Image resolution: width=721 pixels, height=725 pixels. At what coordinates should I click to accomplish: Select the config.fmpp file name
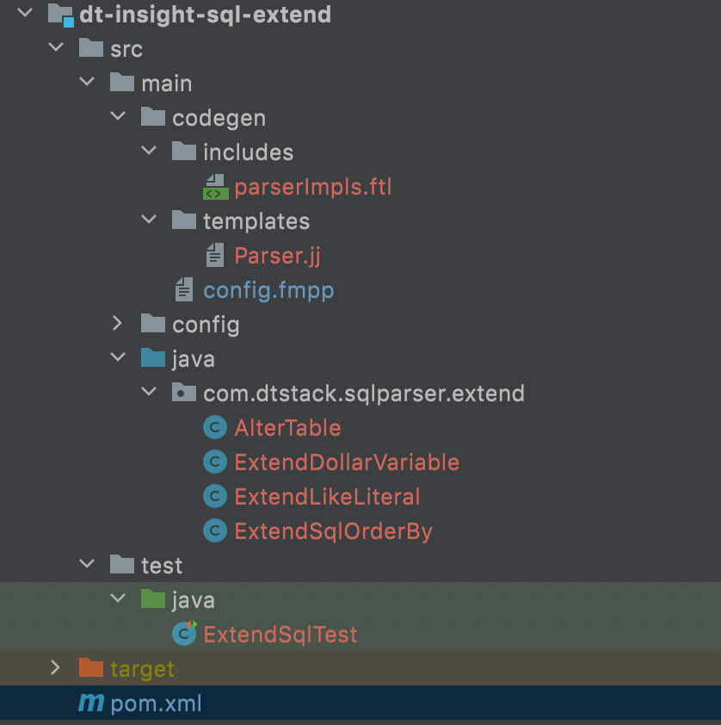pyautogui.click(x=268, y=290)
